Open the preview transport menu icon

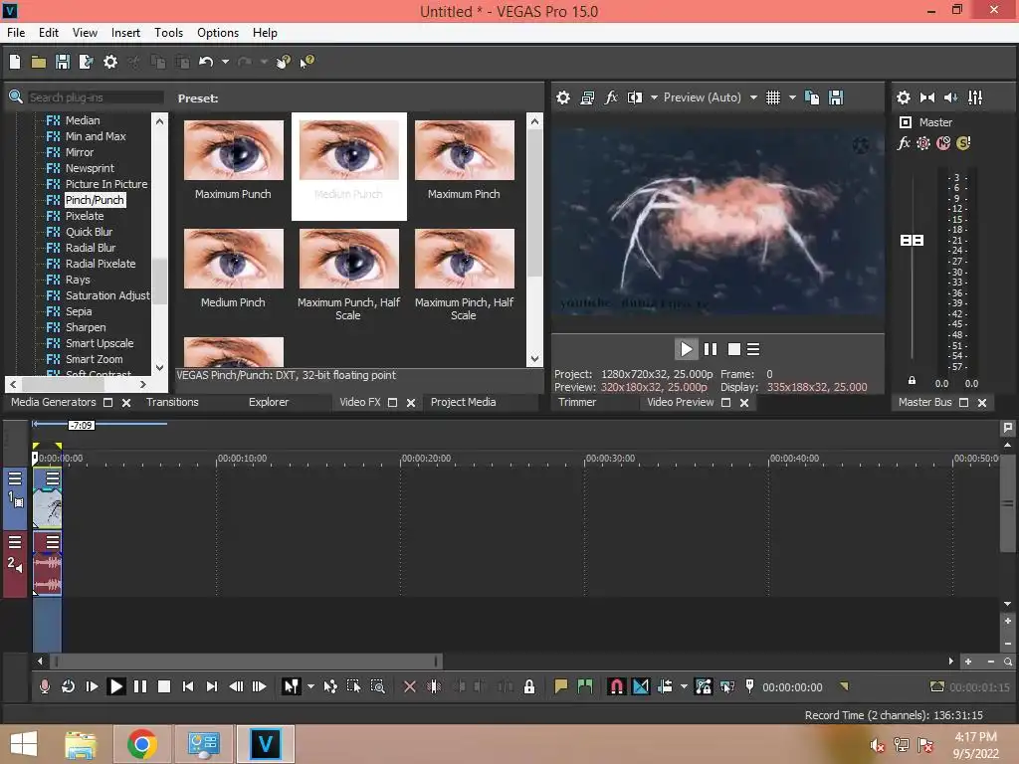click(x=753, y=349)
